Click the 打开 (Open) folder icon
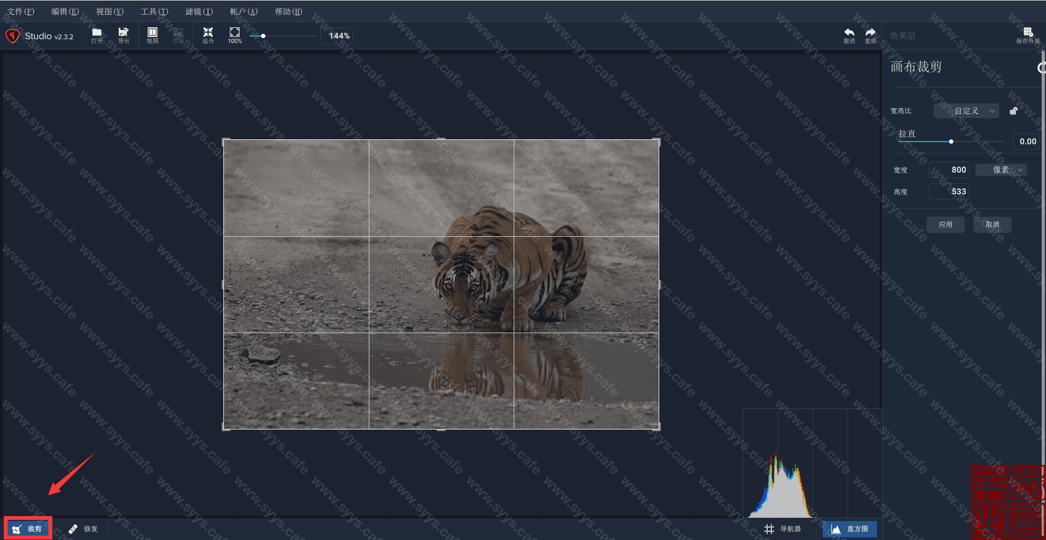Screen dimensions: 1046x540 (x=97, y=35)
